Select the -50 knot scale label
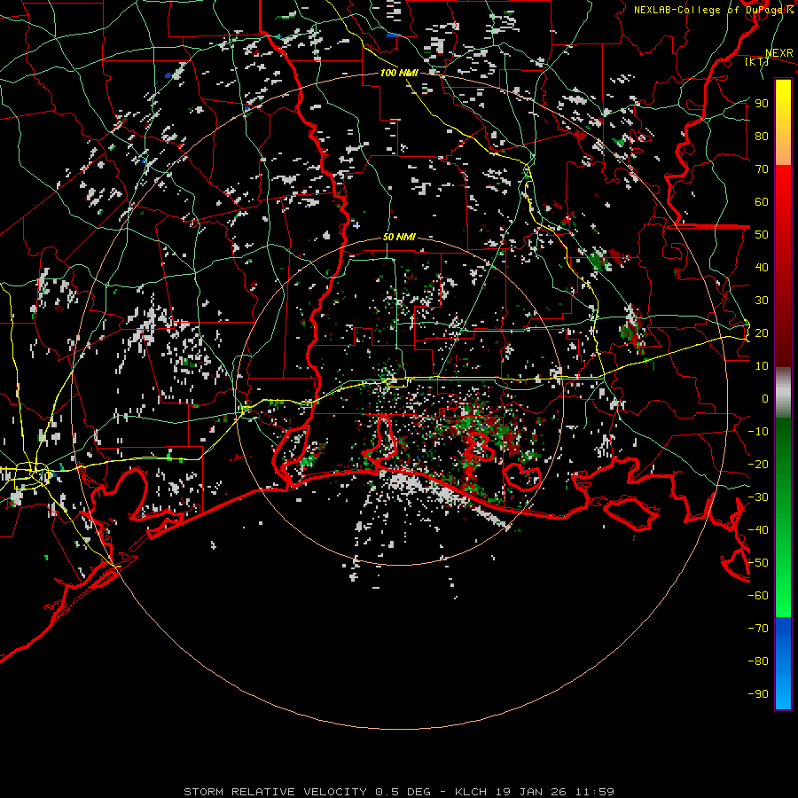Screen dimensions: 798x798 click(x=758, y=563)
